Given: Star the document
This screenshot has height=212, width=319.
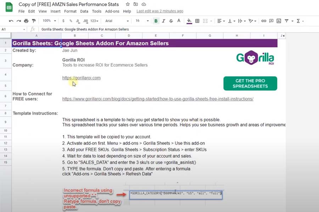Looking at the screenshot, I should [128, 4].
